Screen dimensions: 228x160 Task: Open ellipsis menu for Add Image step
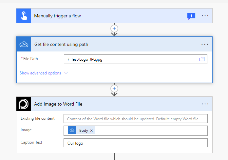click(205, 104)
